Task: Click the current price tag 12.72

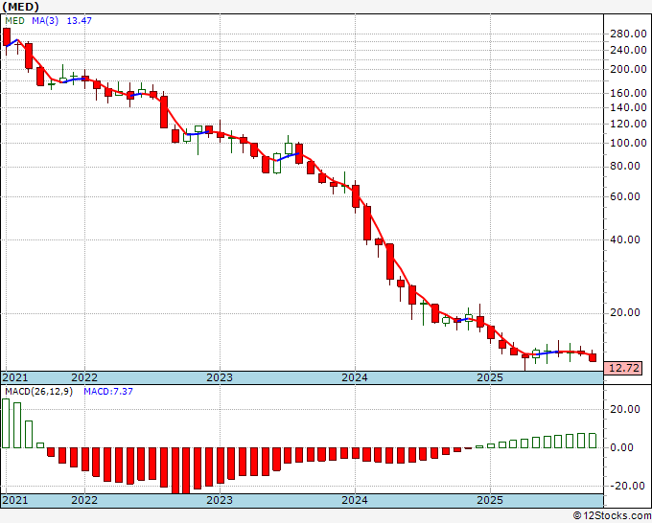Action: (625, 368)
